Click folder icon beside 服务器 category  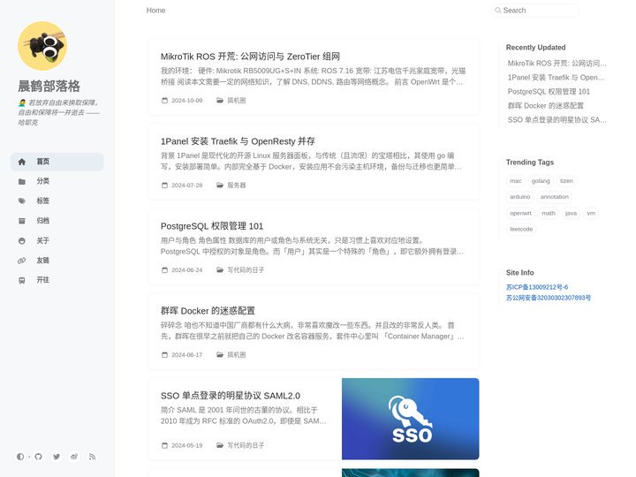[220, 185]
